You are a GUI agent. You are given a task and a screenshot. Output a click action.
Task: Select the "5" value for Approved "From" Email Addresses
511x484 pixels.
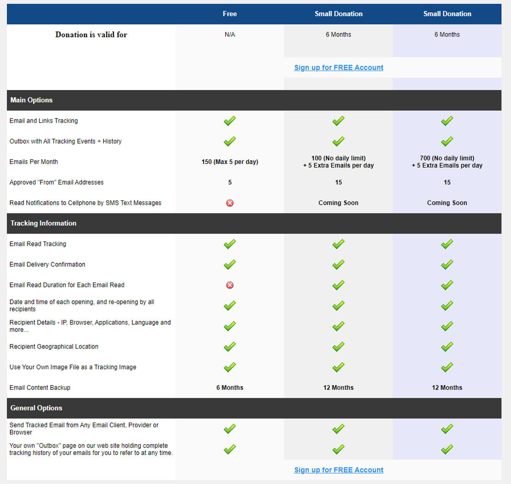coord(230,182)
